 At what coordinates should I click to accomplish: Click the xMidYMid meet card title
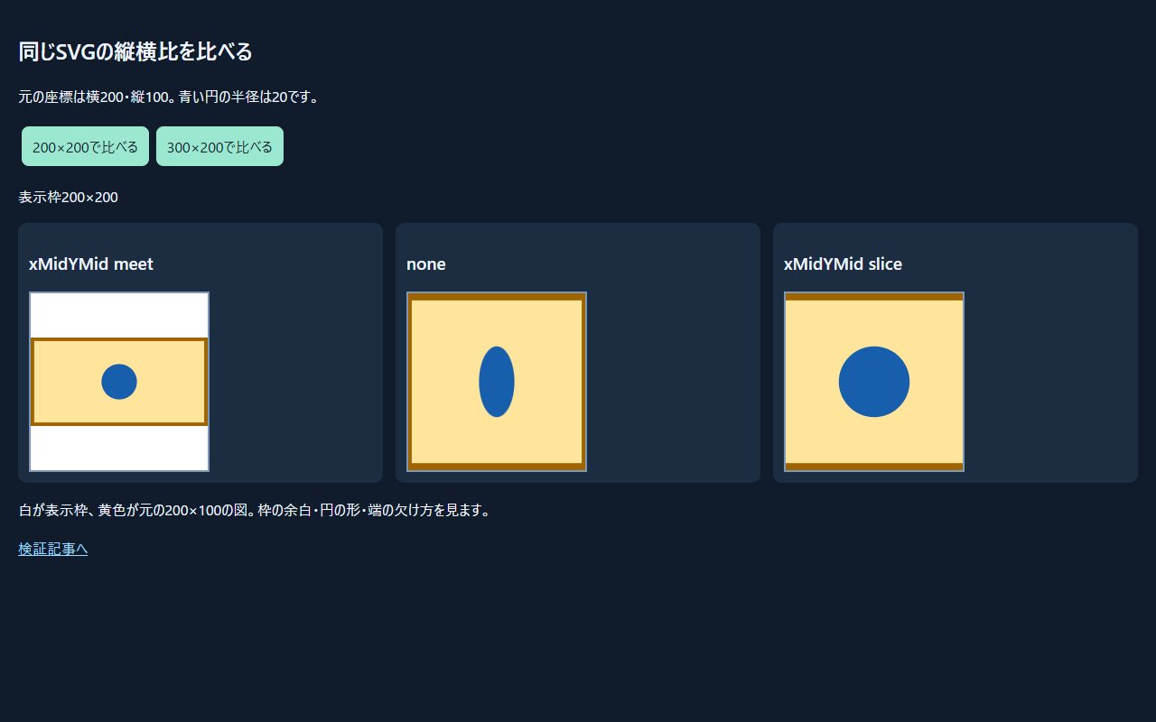tap(91, 264)
